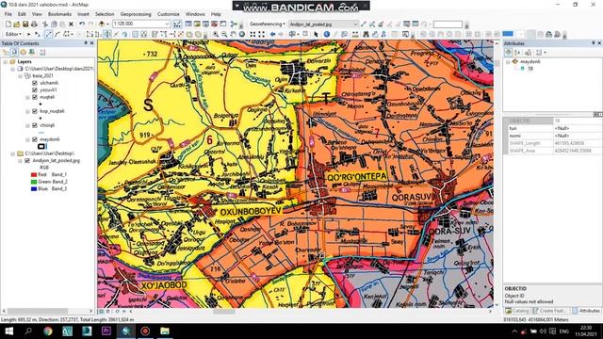Click the Add Control Points georeferencing icon
The height and width of the screenshot is (339, 603).
[372, 24]
